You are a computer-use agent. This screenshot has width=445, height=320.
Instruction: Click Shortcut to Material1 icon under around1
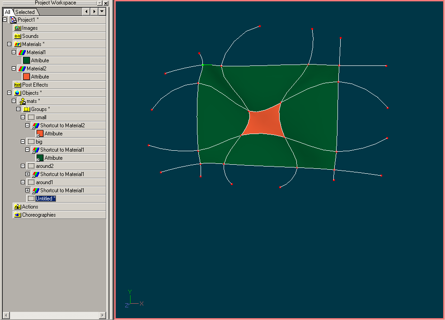36,190
